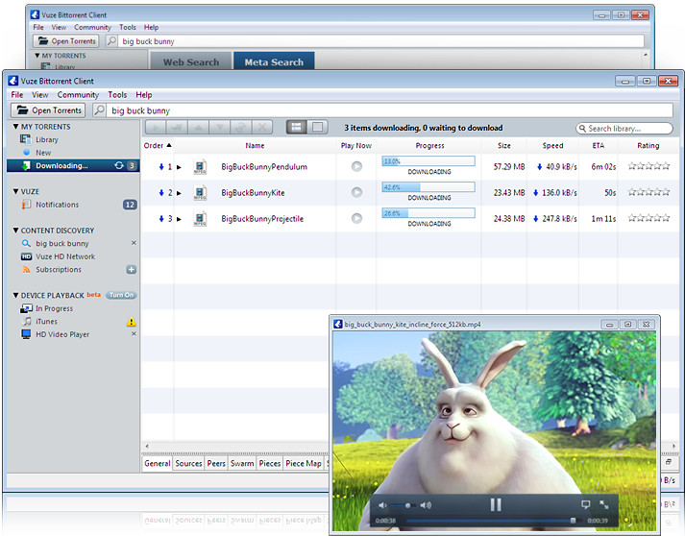Click the Notifications count badge 12
685x536 pixels.
pyautogui.click(x=130, y=205)
